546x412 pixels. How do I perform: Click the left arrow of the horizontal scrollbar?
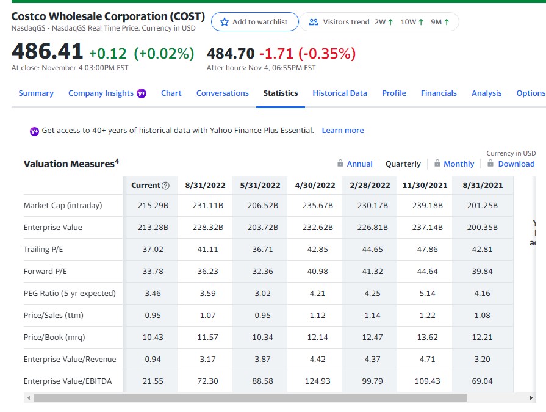[x=27, y=398]
